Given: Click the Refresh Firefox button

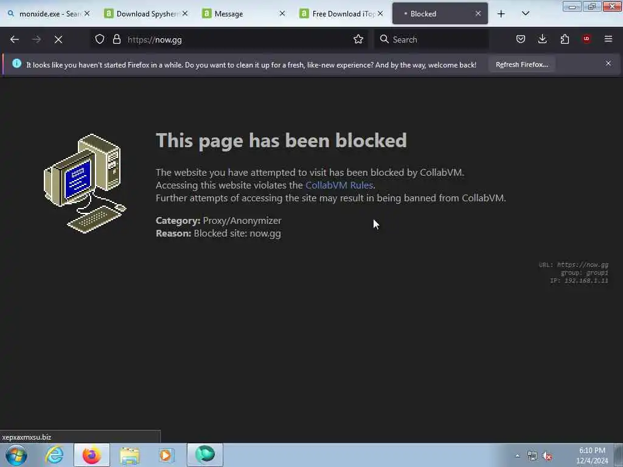Looking at the screenshot, I should [521, 64].
